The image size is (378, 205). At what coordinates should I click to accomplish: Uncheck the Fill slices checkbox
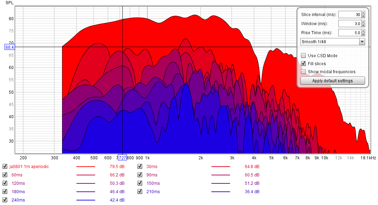(x=303, y=63)
